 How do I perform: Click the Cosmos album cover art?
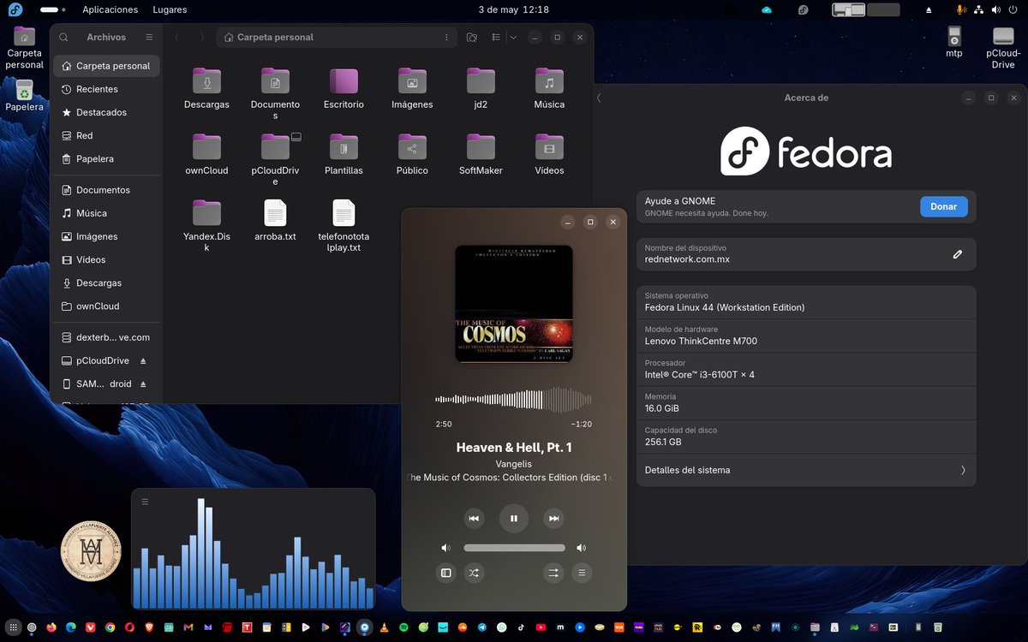pyautogui.click(x=514, y=303)
